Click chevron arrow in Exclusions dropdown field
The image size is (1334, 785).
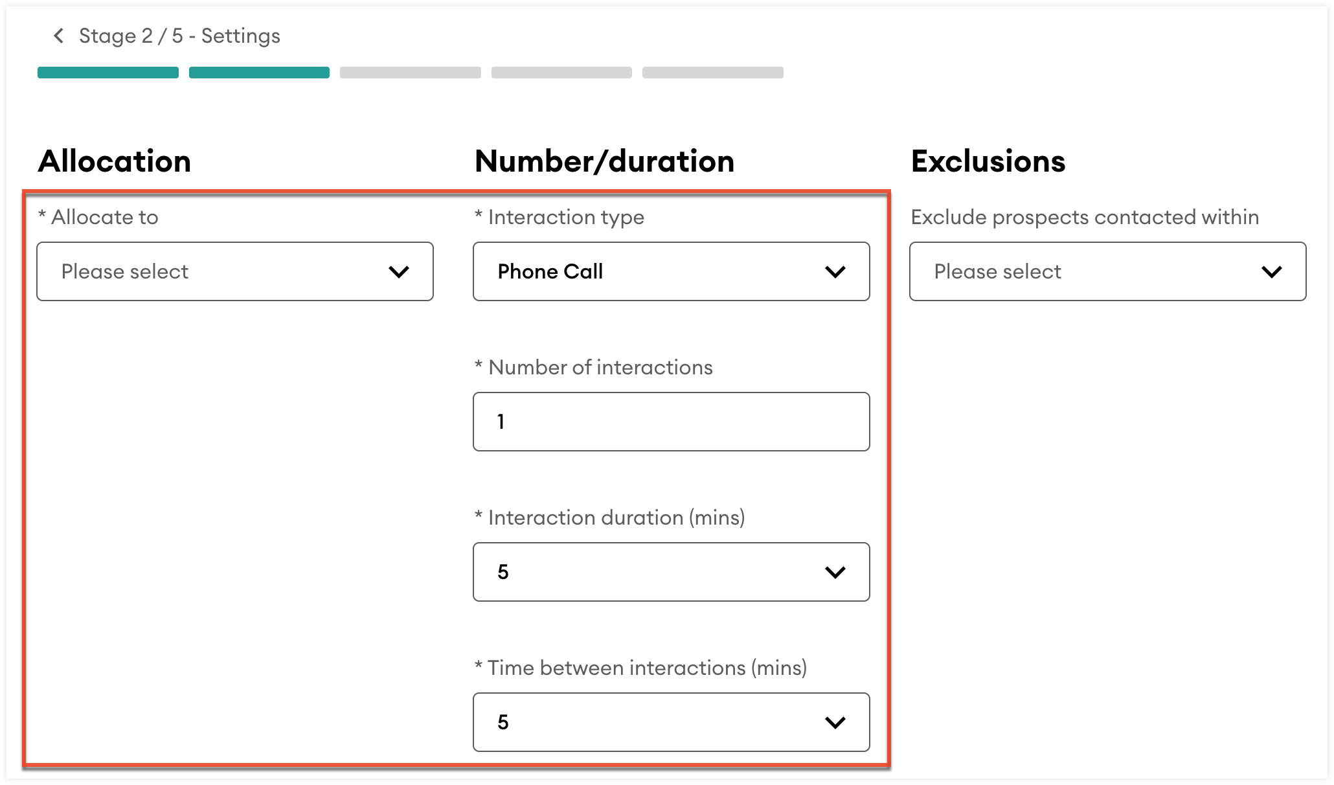1272,272
